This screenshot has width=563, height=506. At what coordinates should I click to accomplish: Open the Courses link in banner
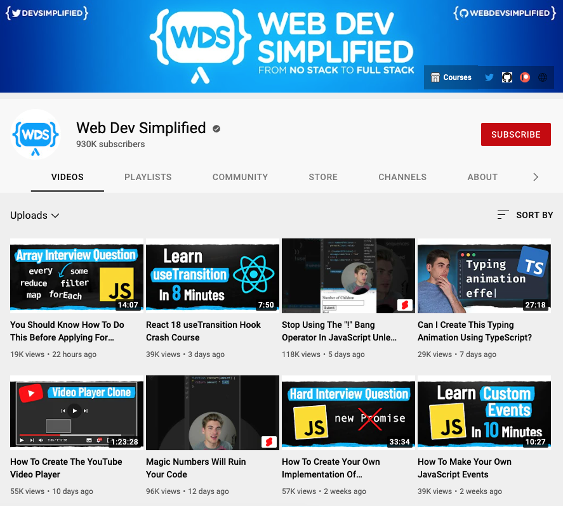click(451, 77)
